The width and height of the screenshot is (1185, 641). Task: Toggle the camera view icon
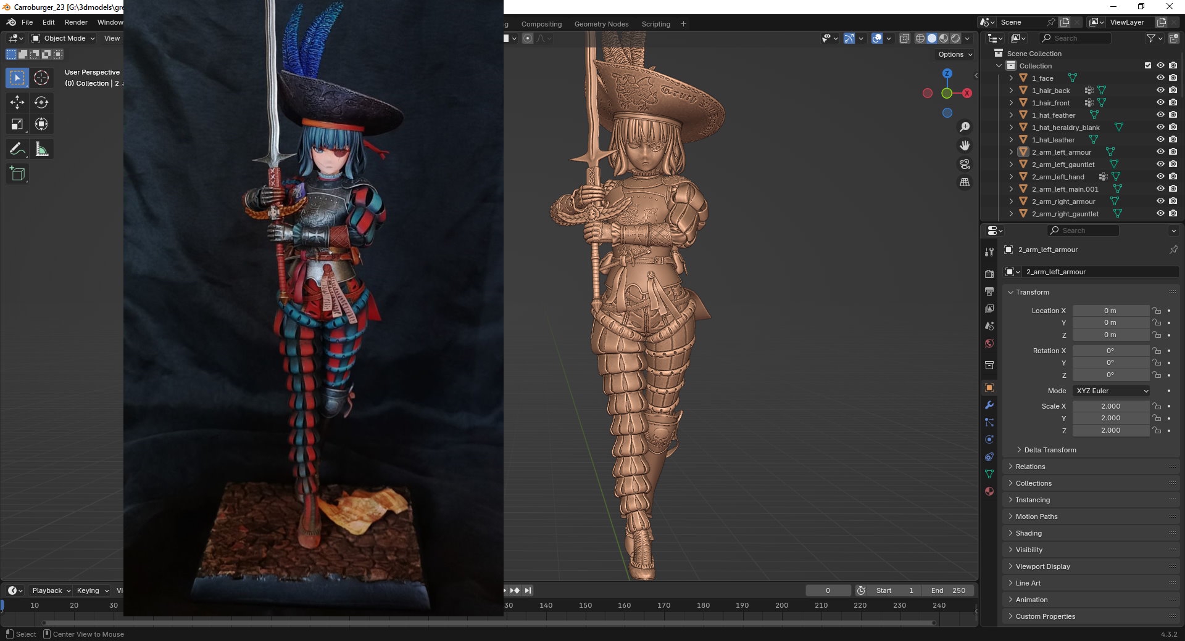pyautogui.click(x=964, y=164)
